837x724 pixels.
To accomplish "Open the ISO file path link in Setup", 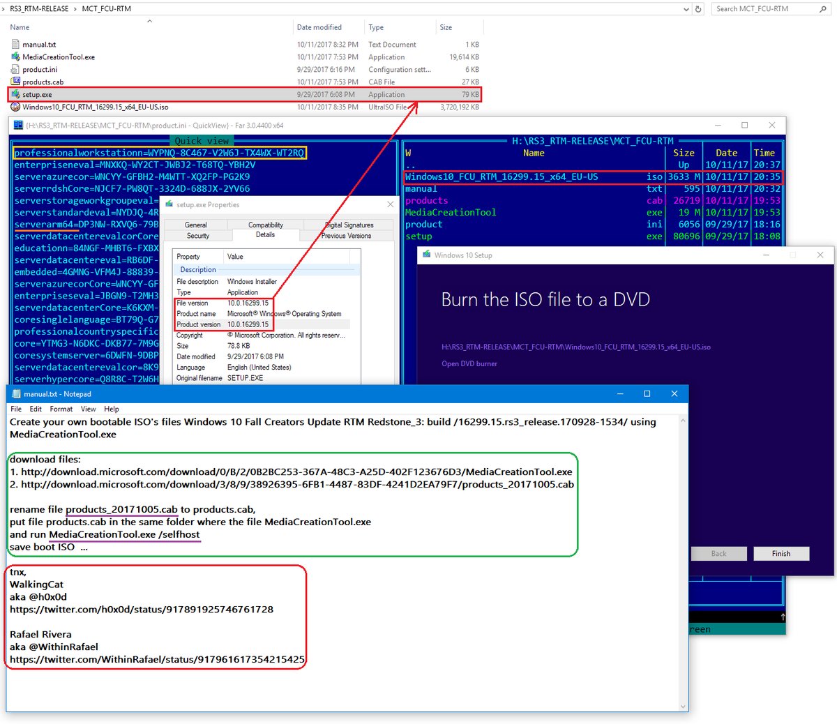I will [576, 347].
